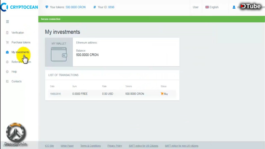Click the hash ID icon
The height and width of the screenshot is (149, 265).
pos(95,7)
